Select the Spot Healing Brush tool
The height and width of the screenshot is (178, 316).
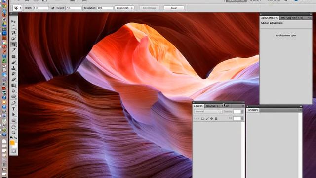pos(13,57)
